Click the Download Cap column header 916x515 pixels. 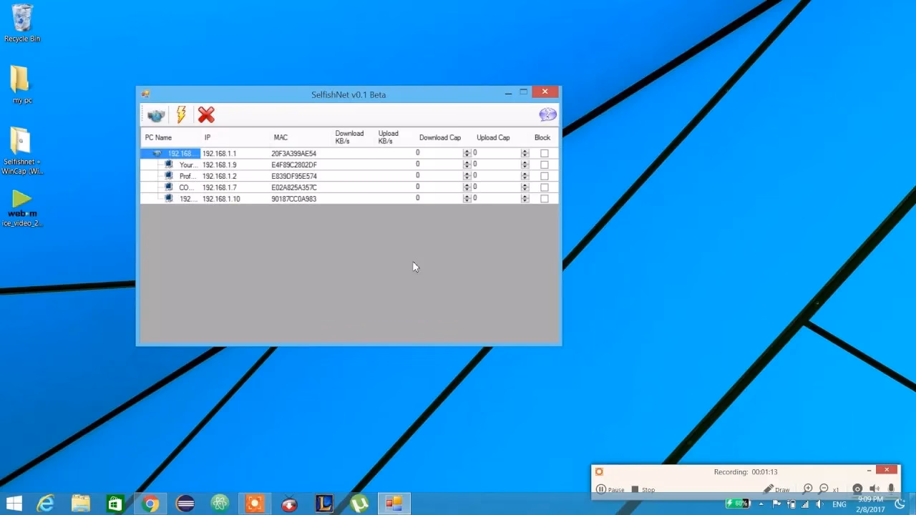[x=440, y=137]
